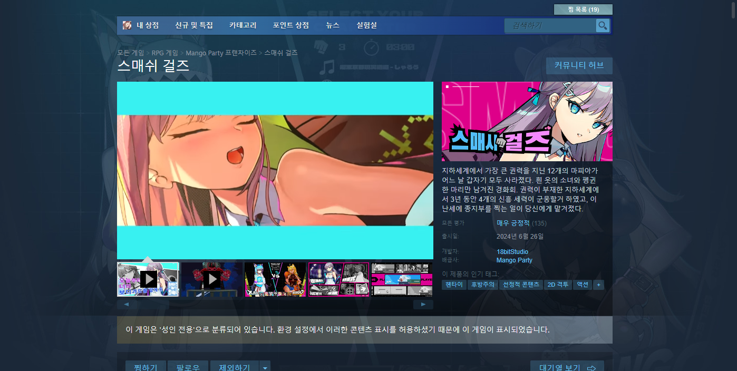Image resolution: width=737 pixels, height=371 pixels.
Task: Click the 제외하기 button
Action: 235,367
